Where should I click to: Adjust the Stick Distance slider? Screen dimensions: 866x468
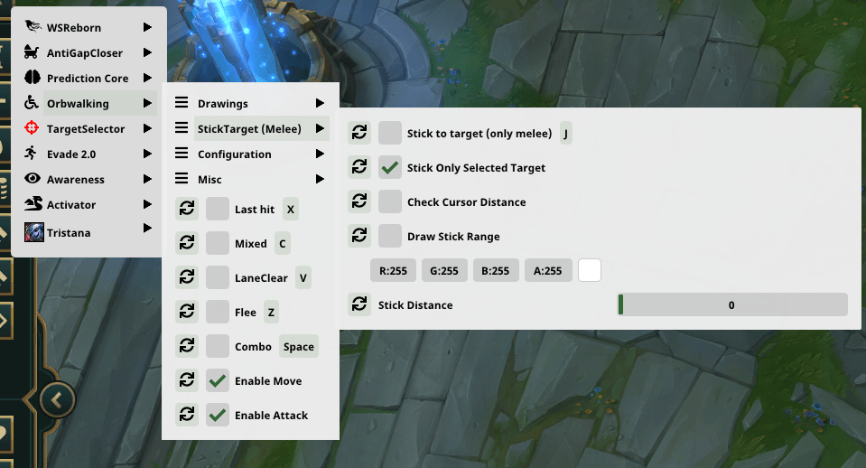pyautogui.click(x=732, y=304)
